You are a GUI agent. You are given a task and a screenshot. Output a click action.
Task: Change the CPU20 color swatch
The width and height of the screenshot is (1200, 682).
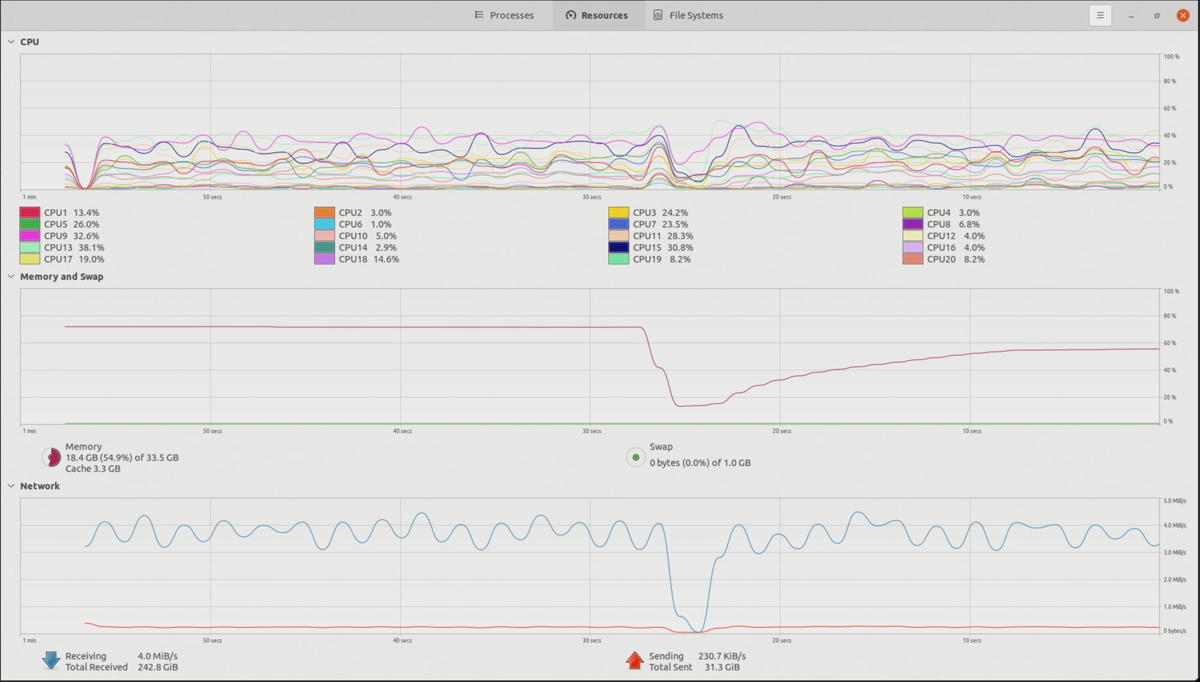point(913,259)
